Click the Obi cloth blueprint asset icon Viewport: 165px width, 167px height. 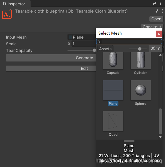(x=7, y=14)
